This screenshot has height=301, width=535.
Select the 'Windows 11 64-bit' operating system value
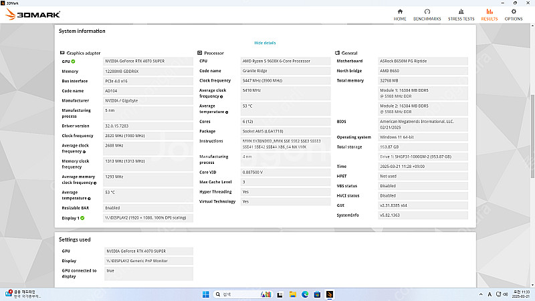pyautogui.click(x=423, y=137)
